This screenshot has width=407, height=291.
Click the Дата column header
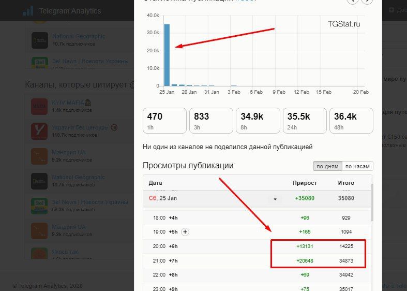pyautogui.click(x=155, y=183)
